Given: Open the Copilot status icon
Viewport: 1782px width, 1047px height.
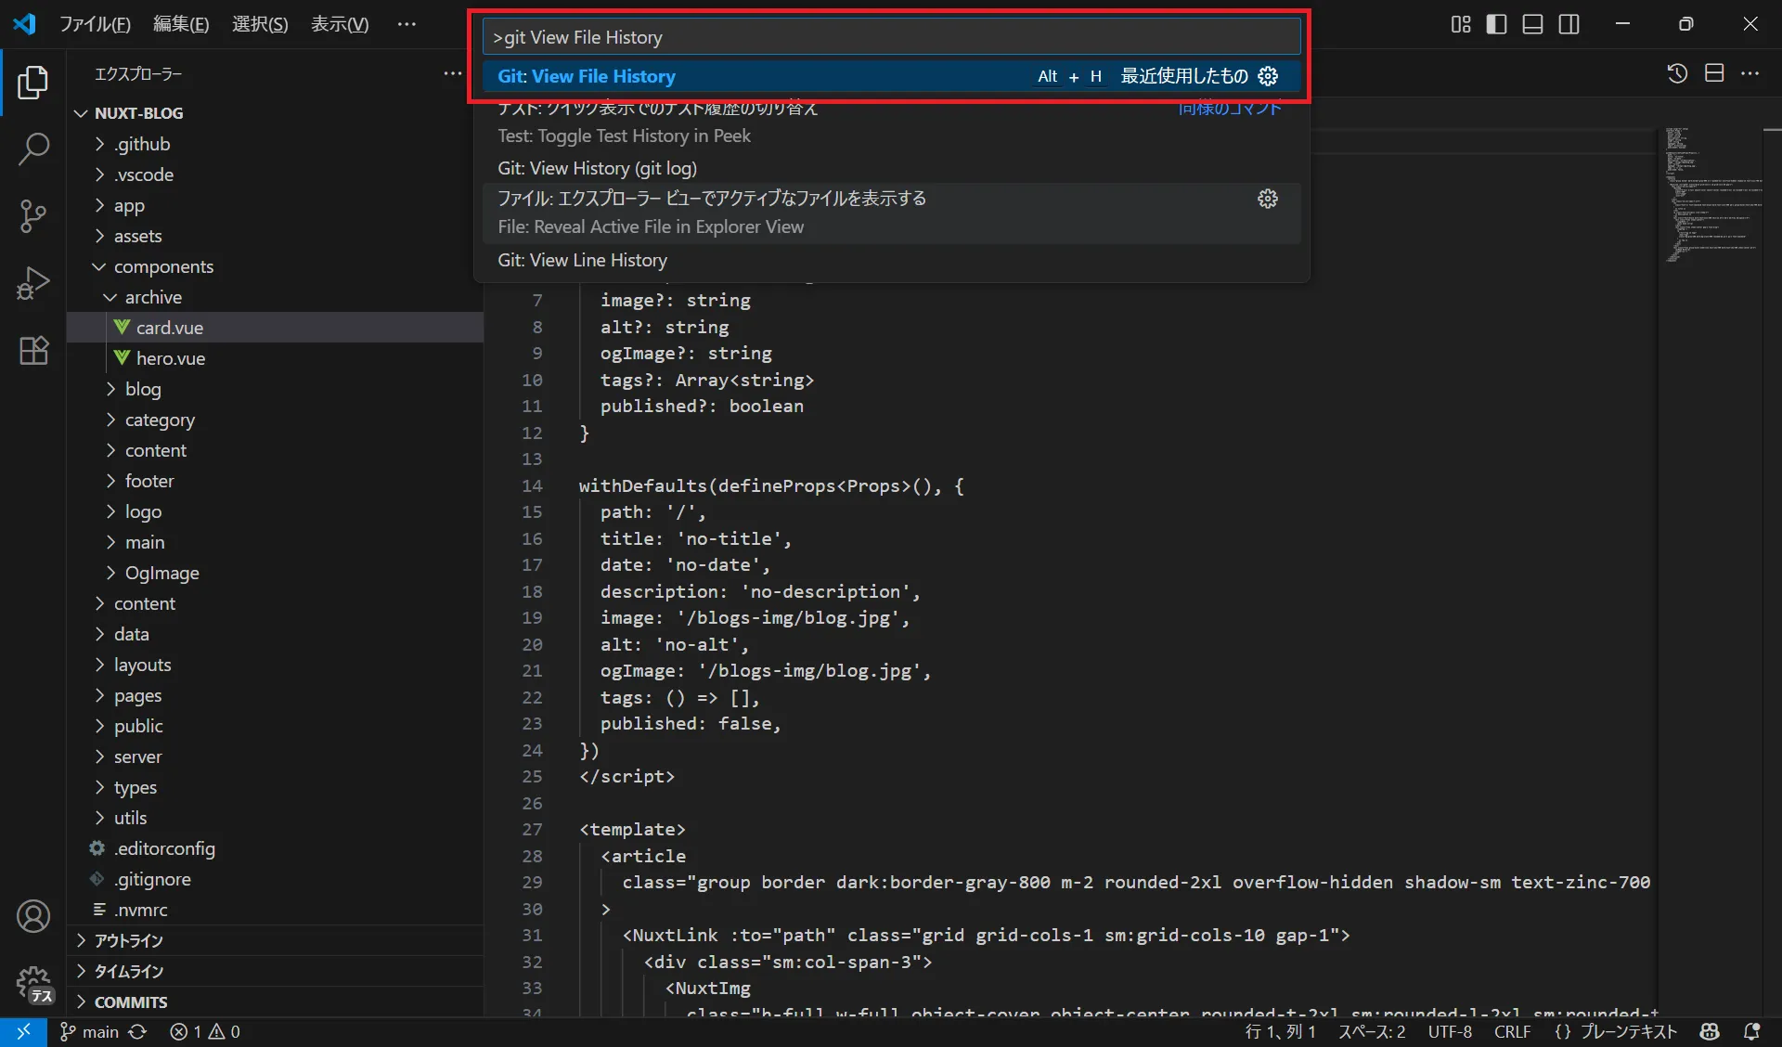Looking at the screenshot, I should pyautogui.click(x=1710, y=1031).
